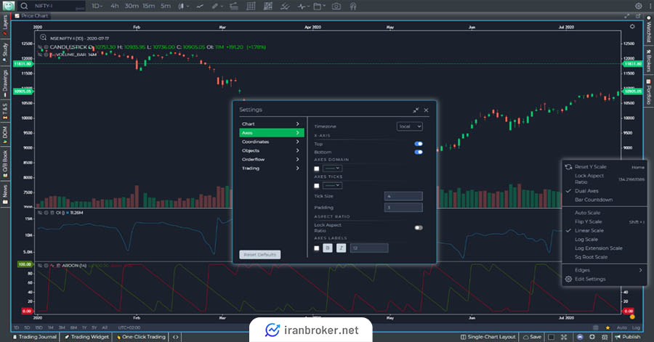Toggle Dual Axes in context menu

tap(586, 191)
